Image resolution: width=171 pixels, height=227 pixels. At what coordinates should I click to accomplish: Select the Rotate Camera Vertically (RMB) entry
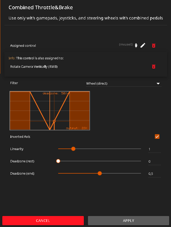[34, 67]
